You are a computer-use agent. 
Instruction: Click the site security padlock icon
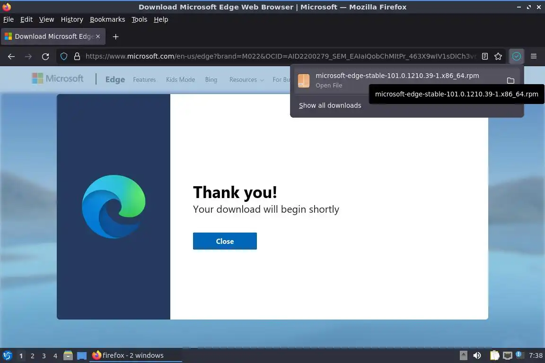(x=77, y=56)
